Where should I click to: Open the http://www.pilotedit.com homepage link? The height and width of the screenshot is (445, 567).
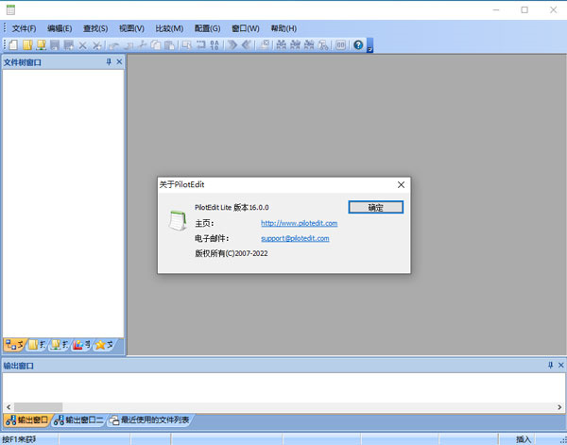click(x=299, y=223)
